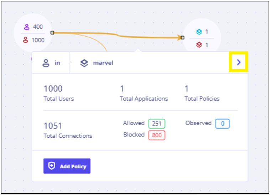
Task: Select the 'in' user group tab
Action: pos(51,63)
